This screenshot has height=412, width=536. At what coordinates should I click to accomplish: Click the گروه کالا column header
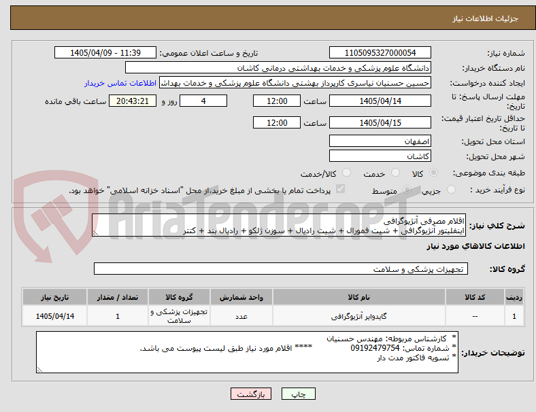[x=179, y=297]
